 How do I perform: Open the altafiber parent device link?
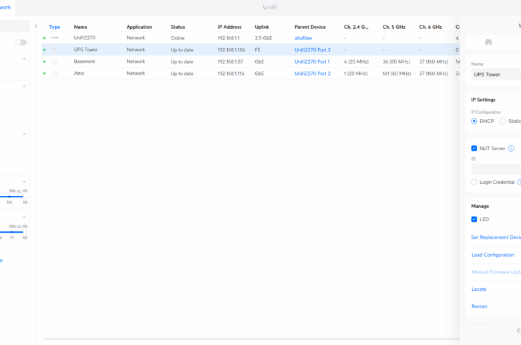(303, 38)
